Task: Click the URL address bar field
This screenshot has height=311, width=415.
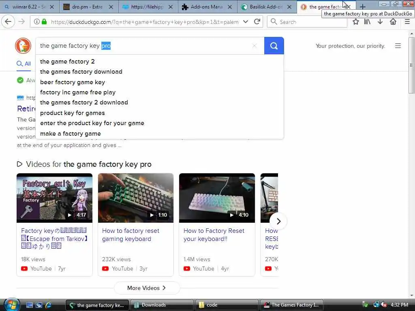Action: coord(144,22)
